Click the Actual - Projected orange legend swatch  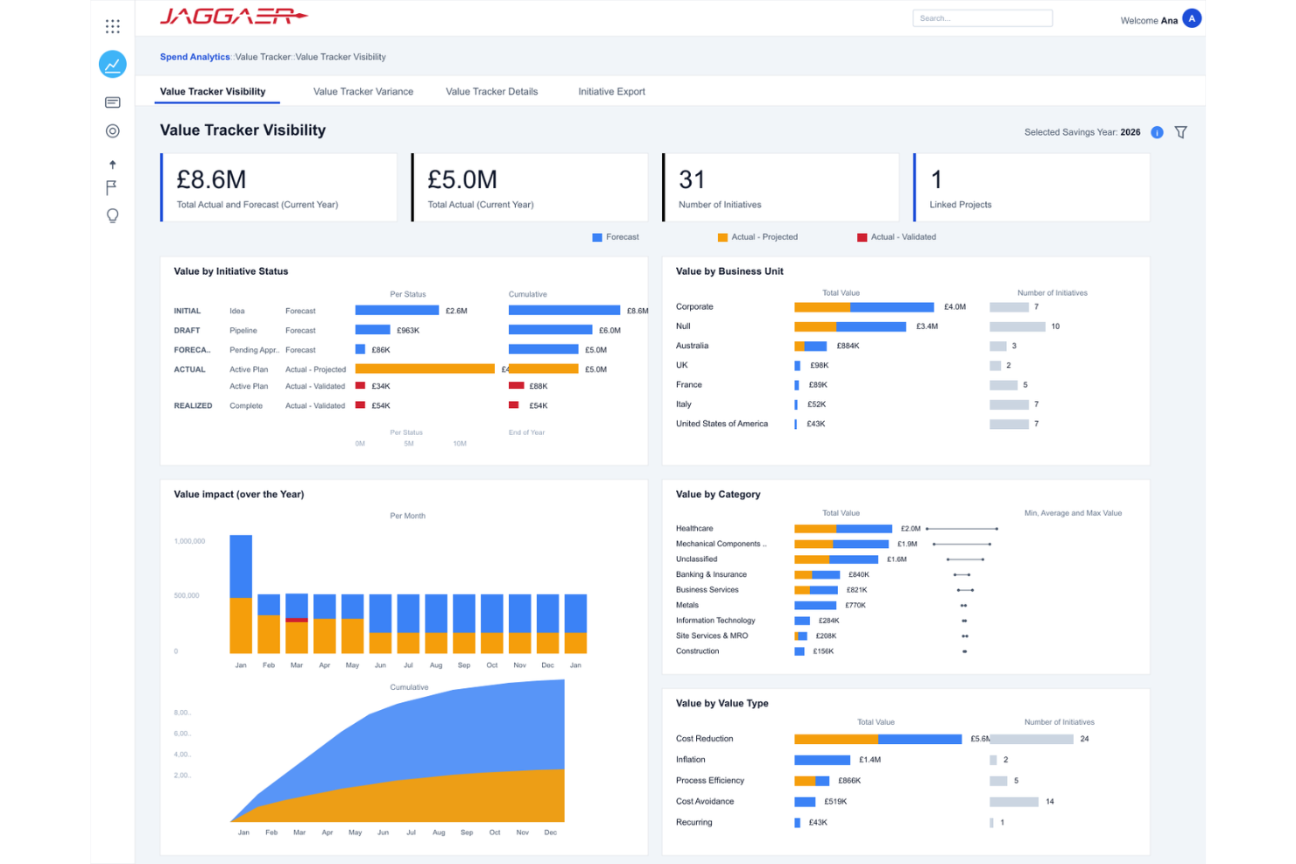coord(722,237)
